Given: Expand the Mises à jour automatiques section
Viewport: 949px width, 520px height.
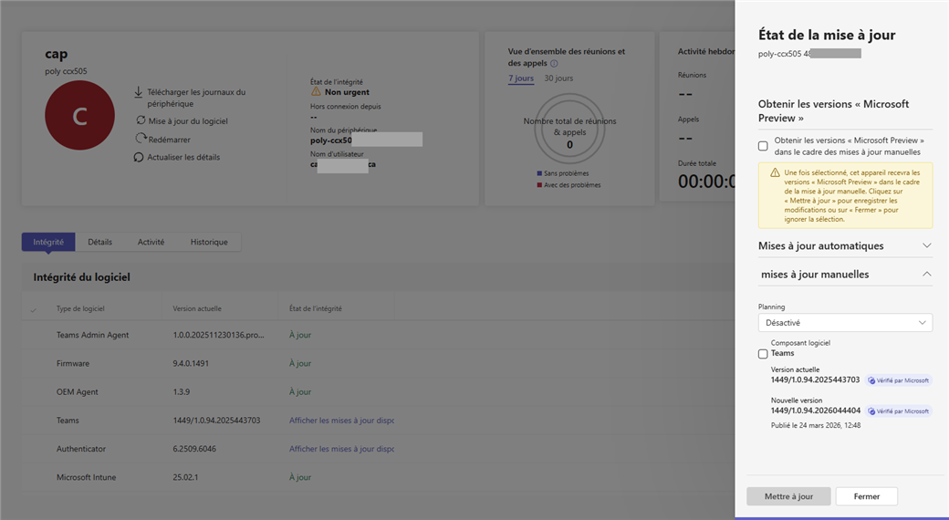Looking at the screenshot, I should click(x=926, y=245).
